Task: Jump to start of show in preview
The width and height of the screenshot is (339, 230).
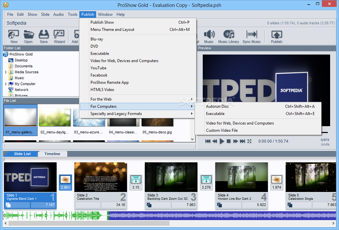Action: 208,141
